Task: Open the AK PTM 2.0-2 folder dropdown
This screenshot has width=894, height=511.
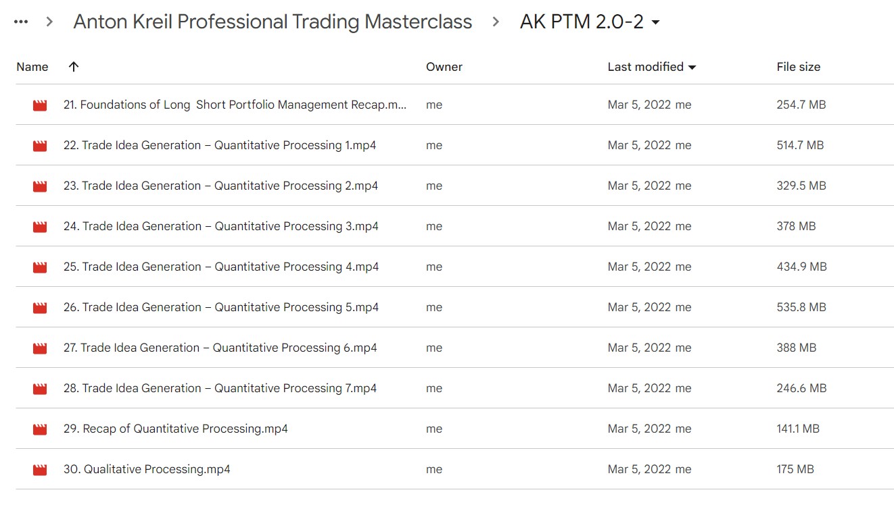Action: pyautogui.click(x=655, y=21)
